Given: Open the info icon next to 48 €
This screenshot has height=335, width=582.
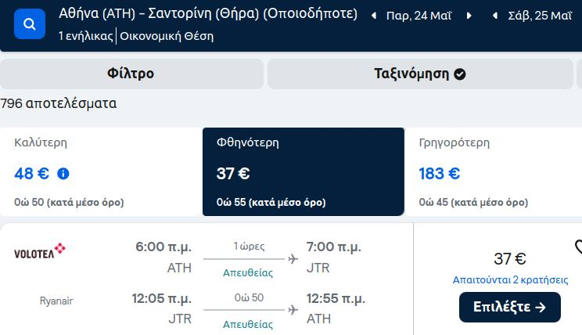Looking at the screenshot, I should pyautogui.click(x=63, y=174).
